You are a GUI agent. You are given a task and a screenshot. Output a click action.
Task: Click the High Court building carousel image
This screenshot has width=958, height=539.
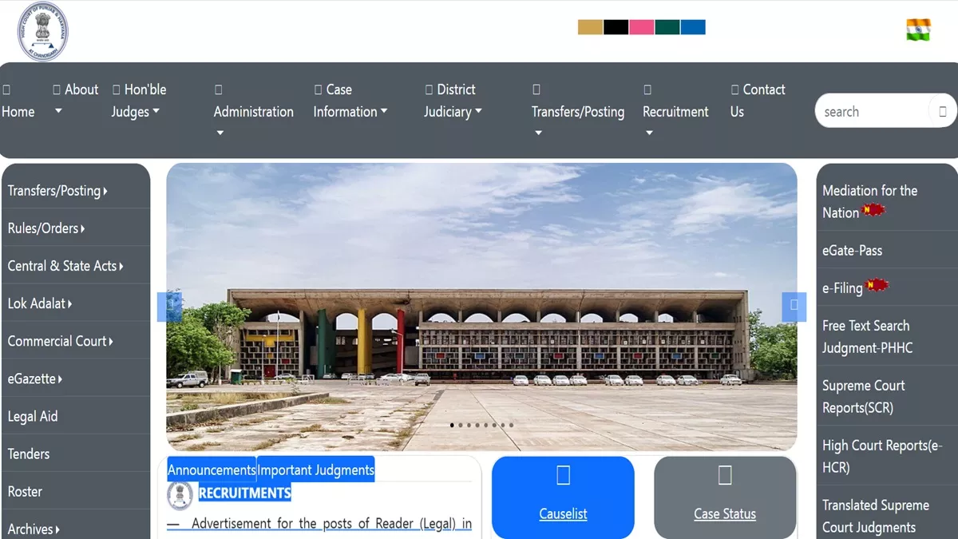pyautogui.click(x=481, y=307)
